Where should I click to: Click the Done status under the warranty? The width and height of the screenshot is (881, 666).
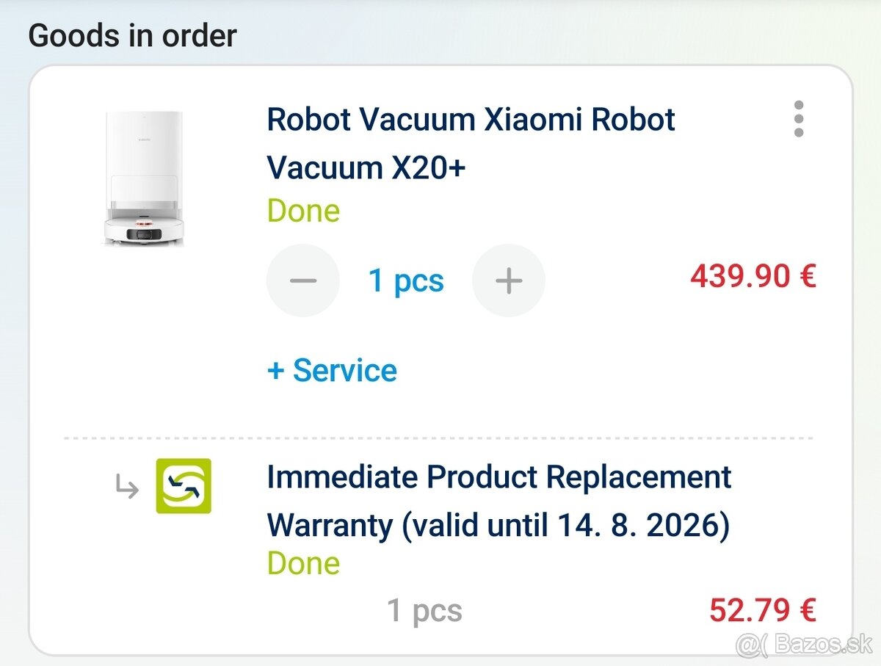click(x=303, y=563)
